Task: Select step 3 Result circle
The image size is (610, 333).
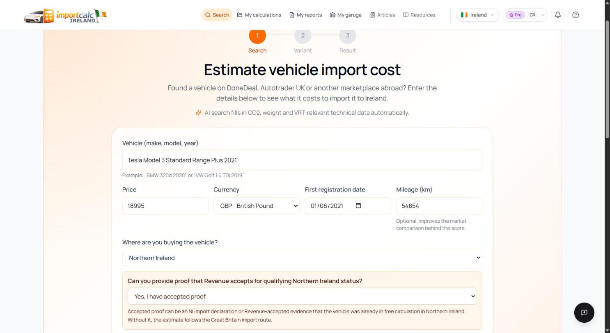Action: coord(348,35)
